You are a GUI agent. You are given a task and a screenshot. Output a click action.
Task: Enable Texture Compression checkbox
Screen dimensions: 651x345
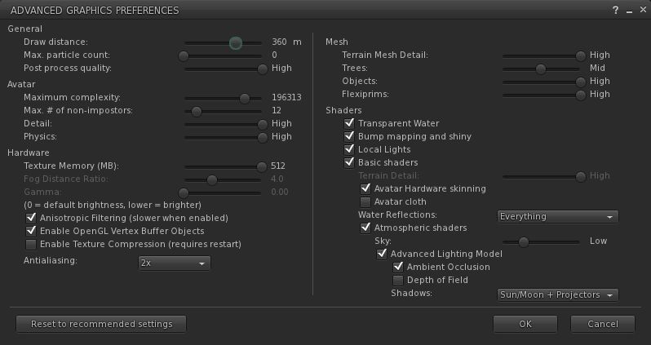tap(32, 244)
